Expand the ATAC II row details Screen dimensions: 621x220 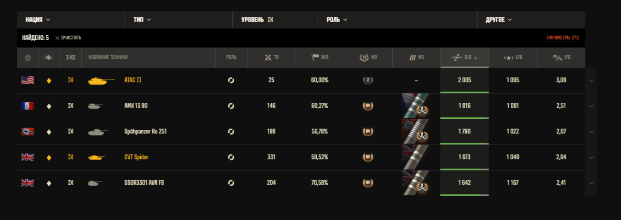pos(591,81)
